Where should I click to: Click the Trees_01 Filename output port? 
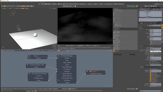pyautogui.click(x=48, y=58)
